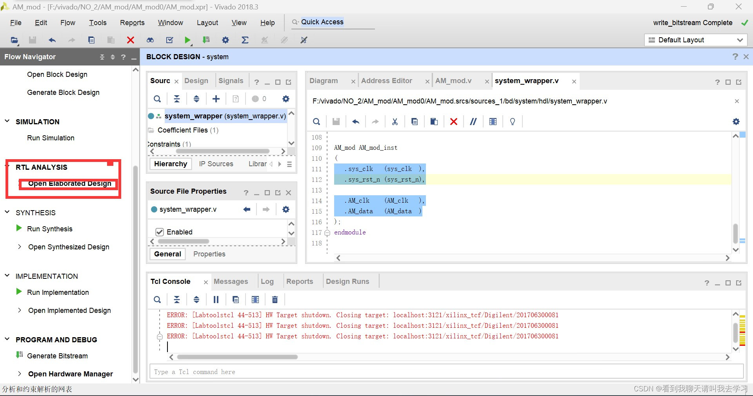Click the lightbulb icon in editor toolbar
The width and height of the screenshot is (753, 396).
[513, 122]
